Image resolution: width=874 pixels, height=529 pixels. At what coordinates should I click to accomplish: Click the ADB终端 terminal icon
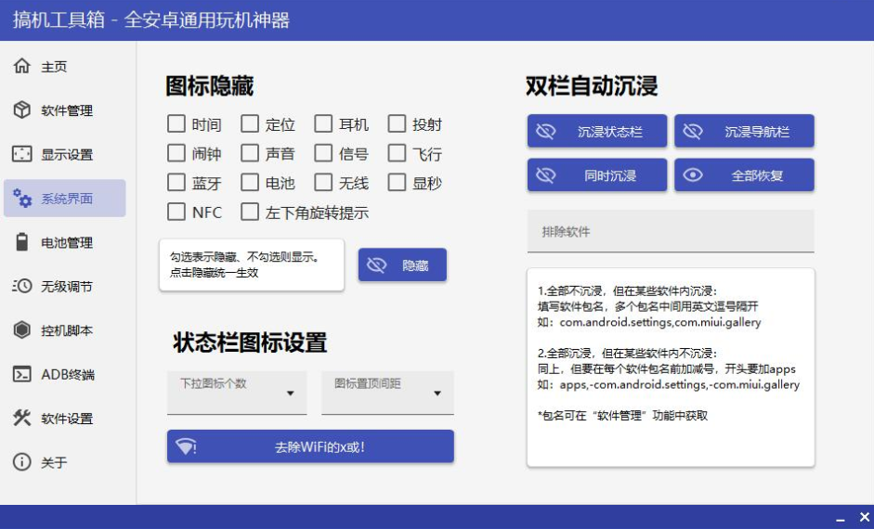tap(22, 374)
